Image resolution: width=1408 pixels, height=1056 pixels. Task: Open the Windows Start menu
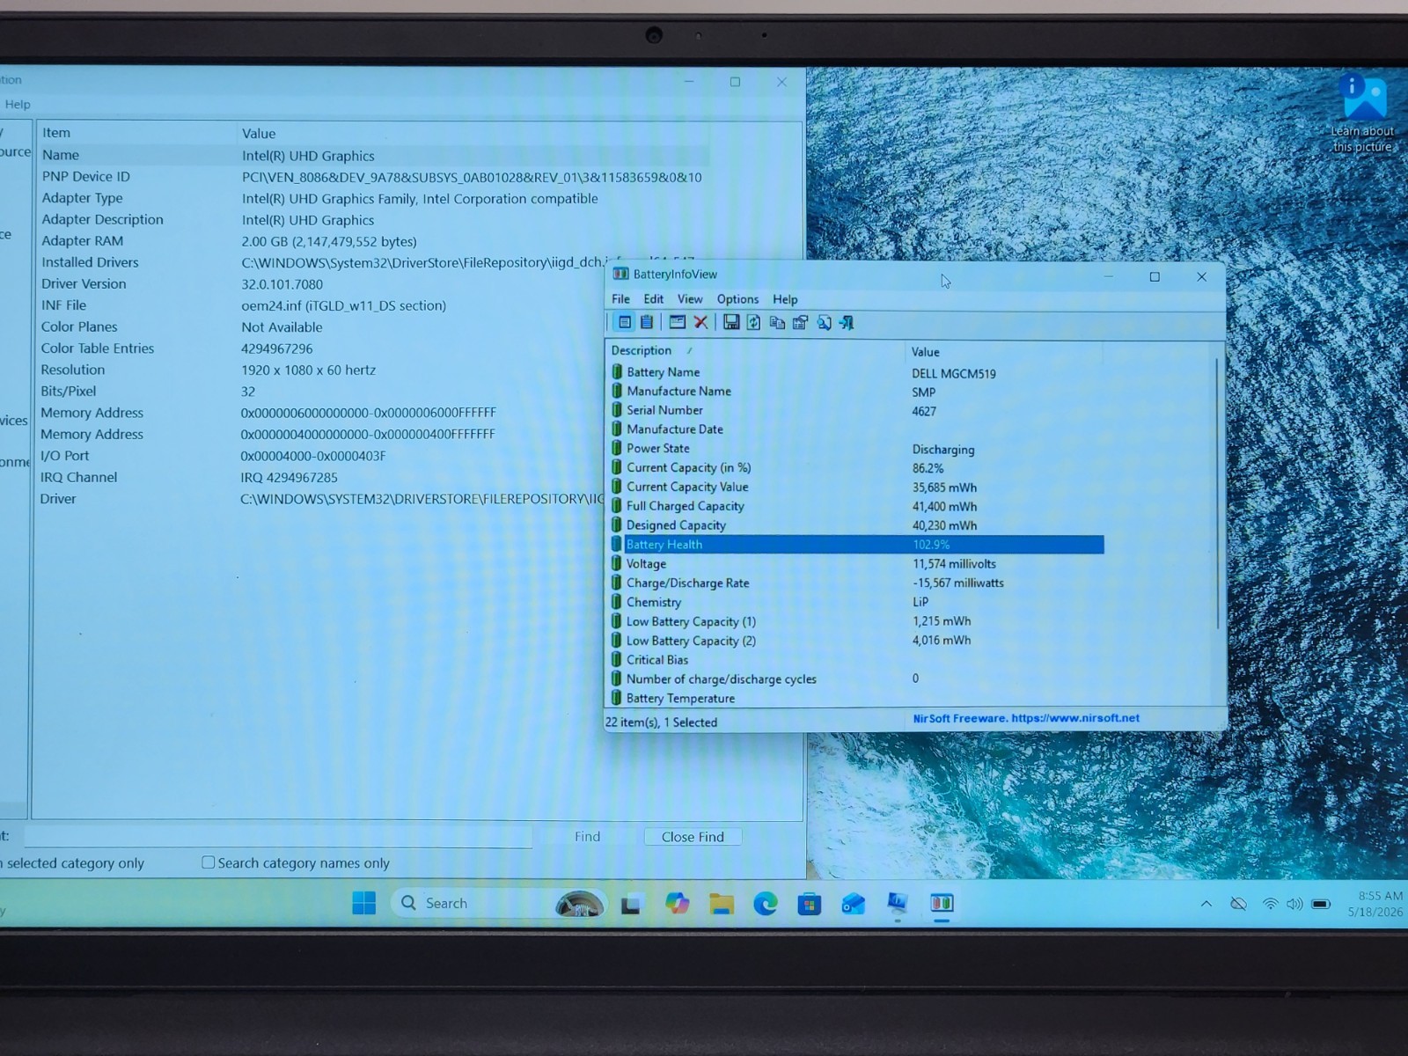363,903
